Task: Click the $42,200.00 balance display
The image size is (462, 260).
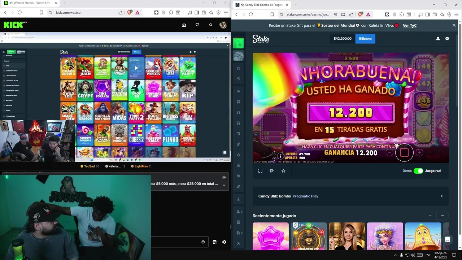Action: point(342,39)
